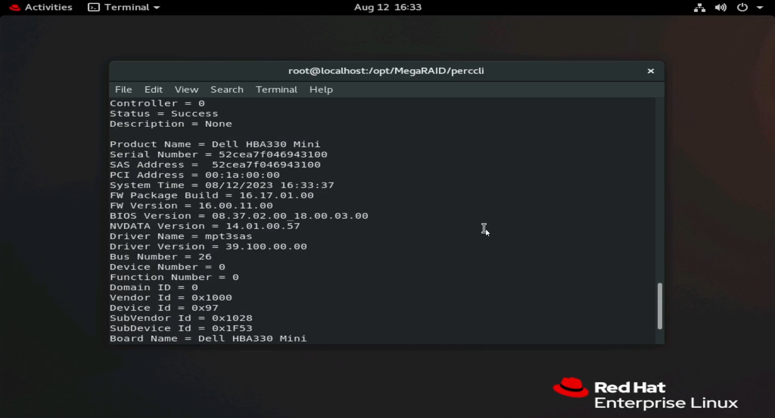
Task: Open the File menu
Action: coord(124,89)
